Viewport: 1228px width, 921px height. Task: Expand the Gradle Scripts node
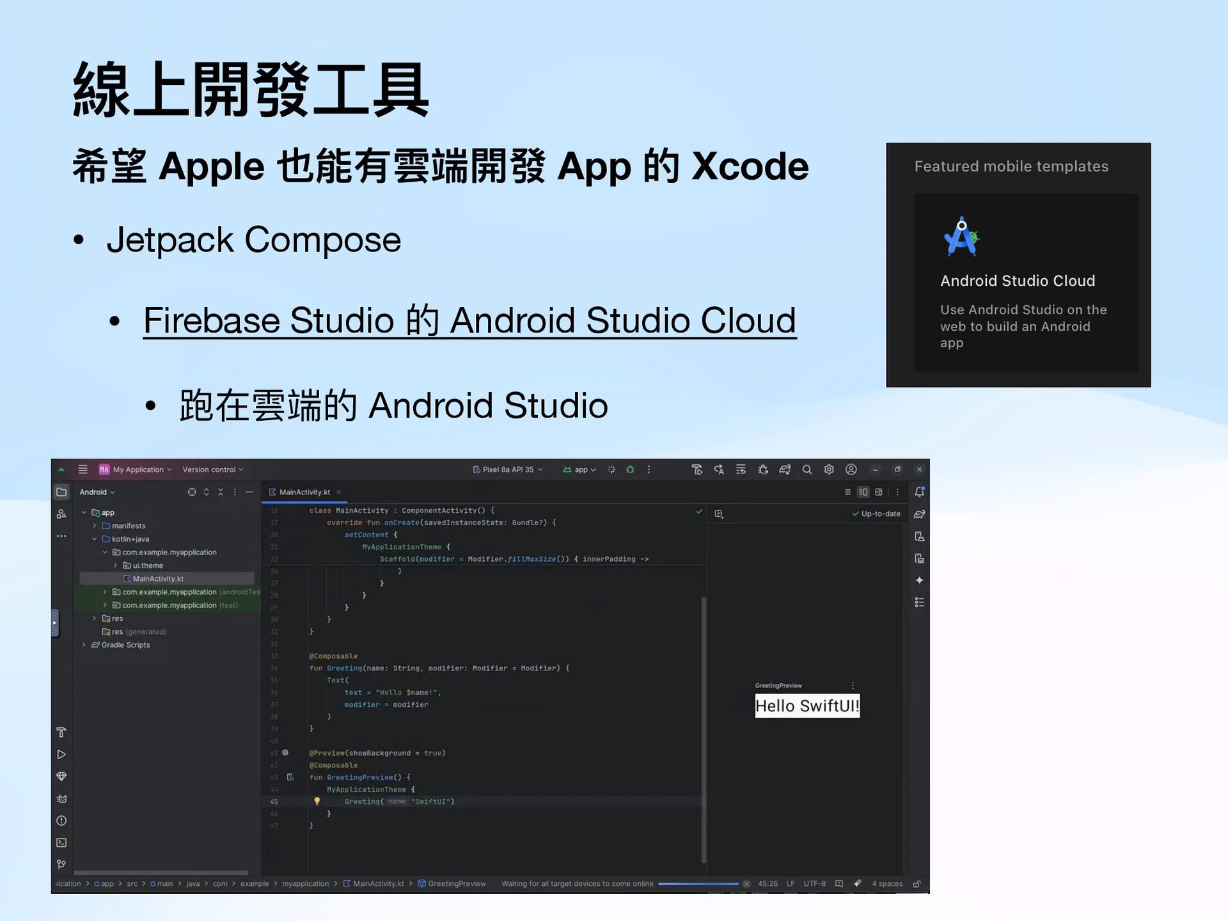pyautogui.click(x=84, y=645)
